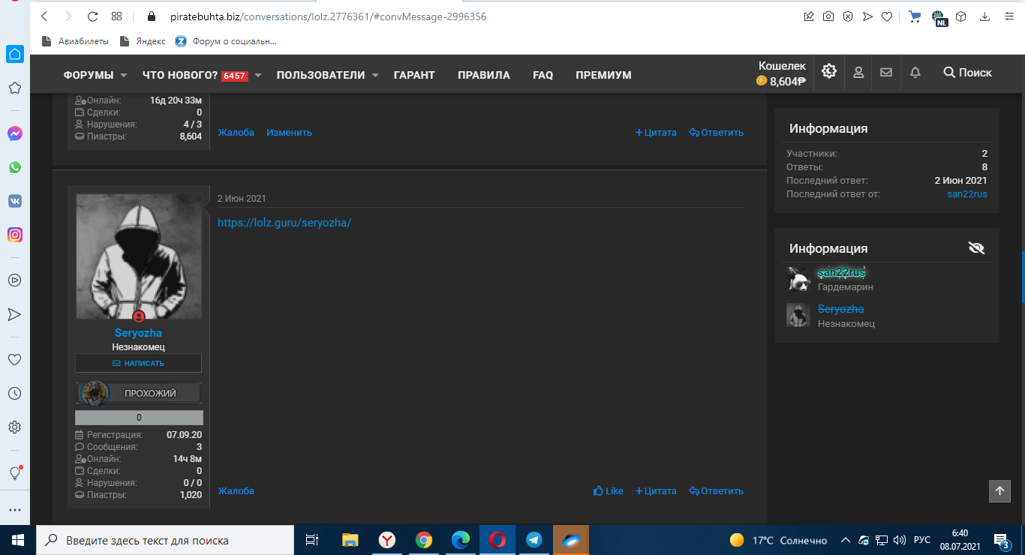
Task: Expand the ЧТО НОВОГО dropdown arrow
Action: (257, 76)
